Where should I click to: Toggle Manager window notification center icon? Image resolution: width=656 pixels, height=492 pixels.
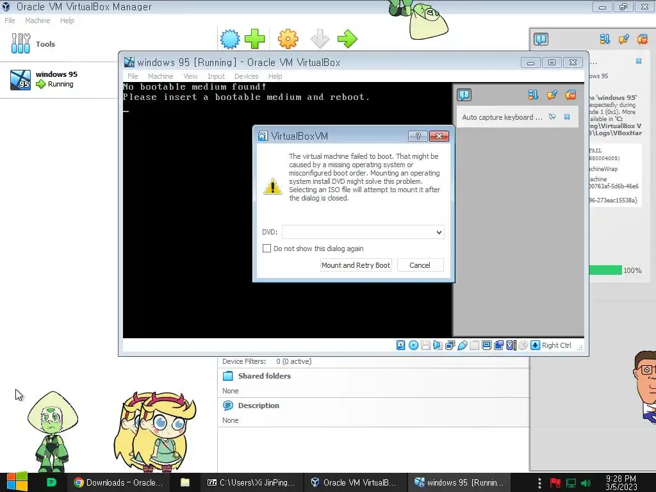click(541, 39)
